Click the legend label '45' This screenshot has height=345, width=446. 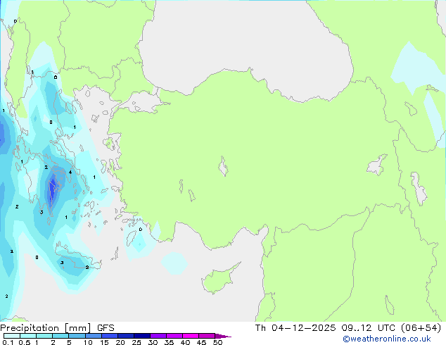pos(201,342)
